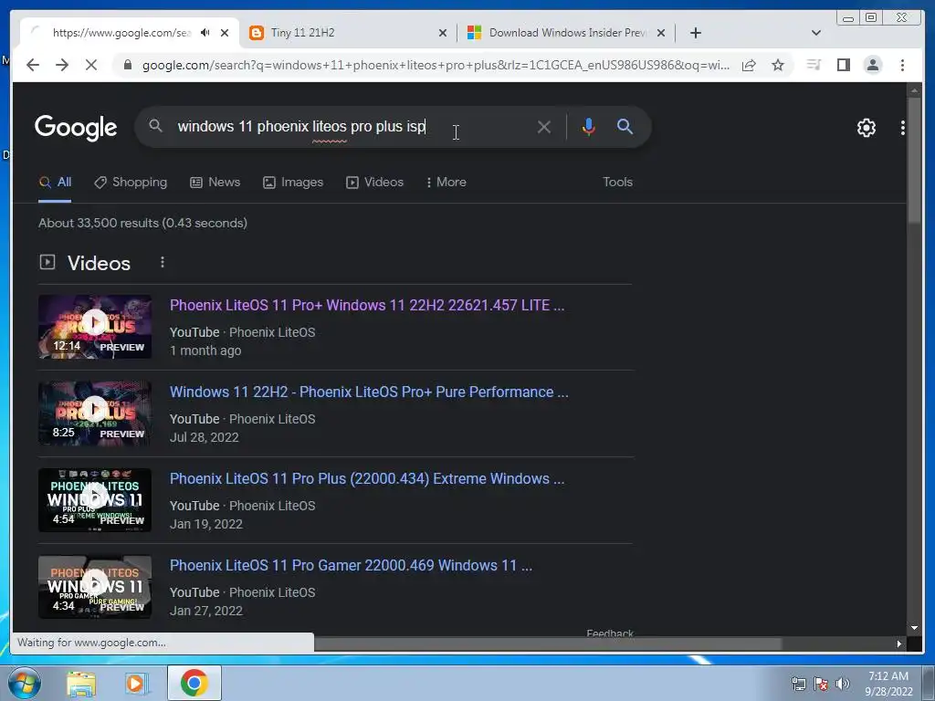
Task: Open Windows 11 22H2 Pure Performance video link
Action: click(369, 392)
